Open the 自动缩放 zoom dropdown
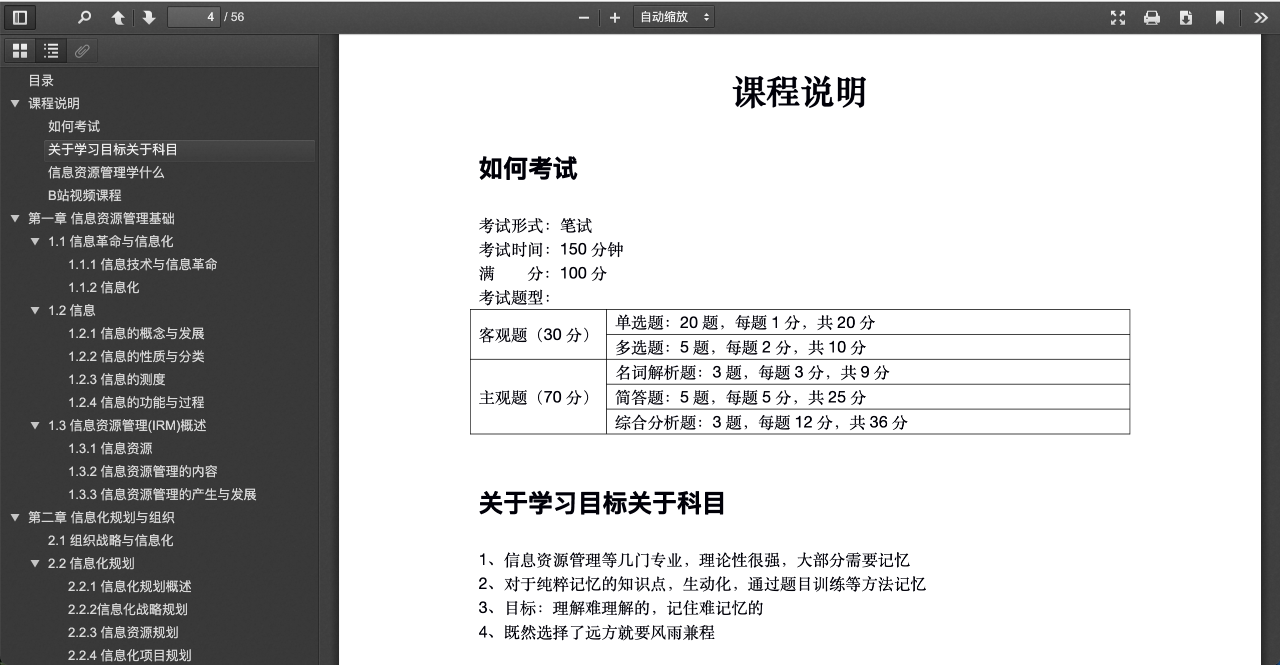Screen dimensions: 1280x665 click(x=674, y=17)
